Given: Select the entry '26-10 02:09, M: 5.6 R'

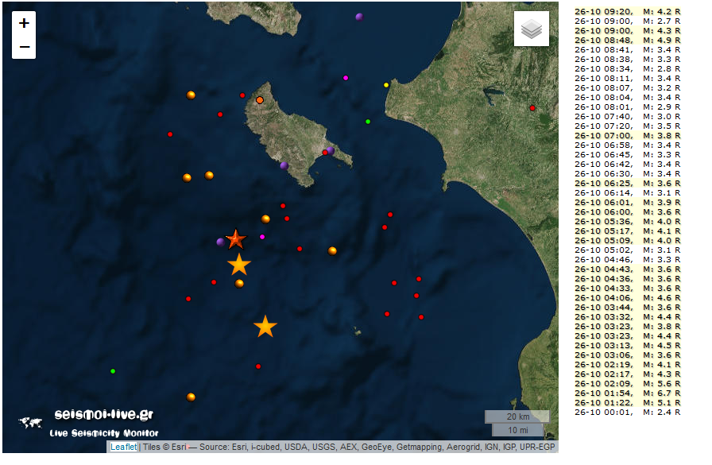Looking at the screenshot, I should pyautogui.click(x=627, y=384).
